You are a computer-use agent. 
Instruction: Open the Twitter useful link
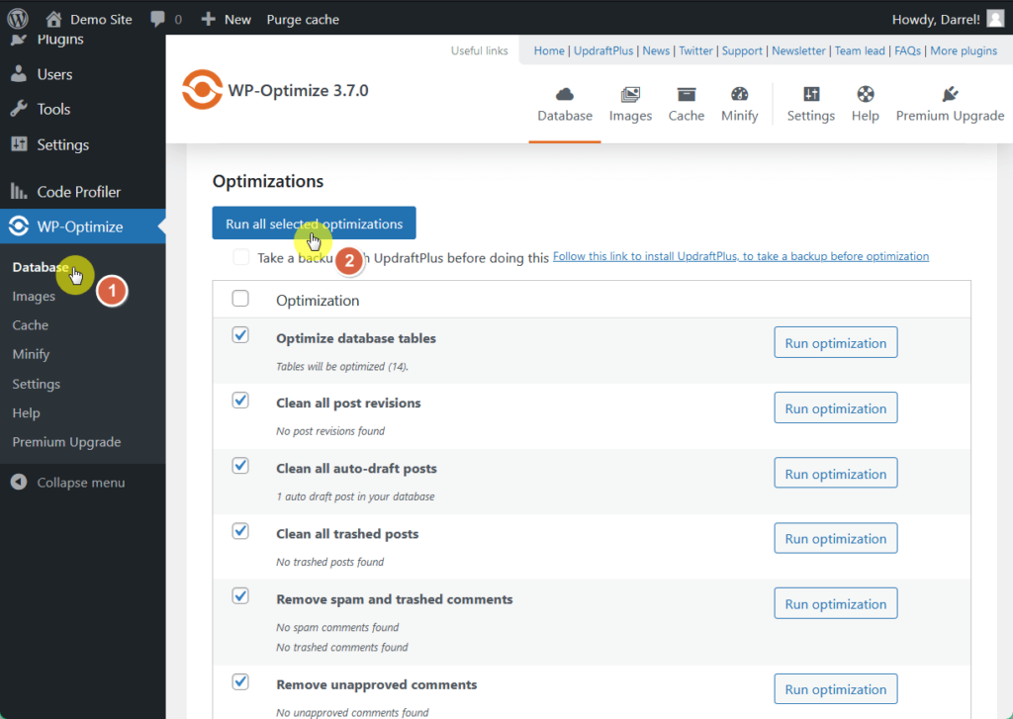695,50
